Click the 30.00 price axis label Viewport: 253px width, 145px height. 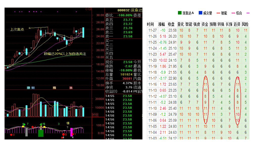point(100,15)
